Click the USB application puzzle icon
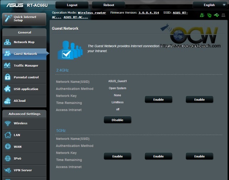The image size is (229, 180). 7,89
